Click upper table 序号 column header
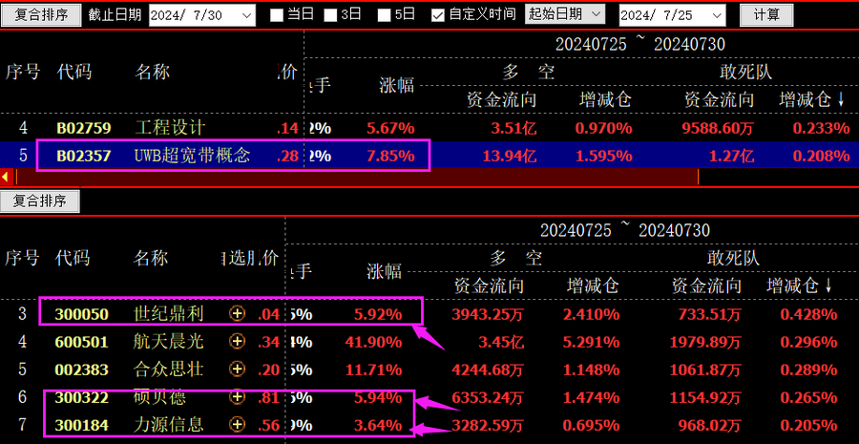This screenshot has height=444, width=859. coord(23,72)
